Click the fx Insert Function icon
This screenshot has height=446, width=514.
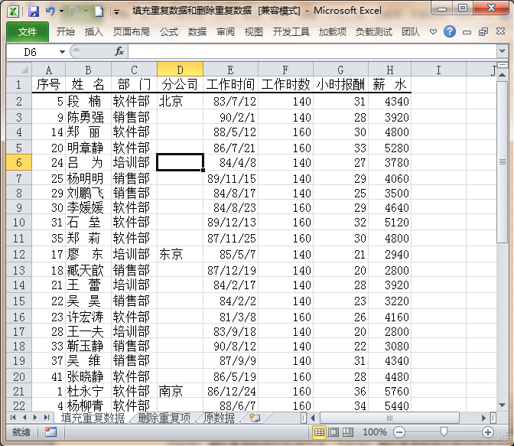point(119,51)
